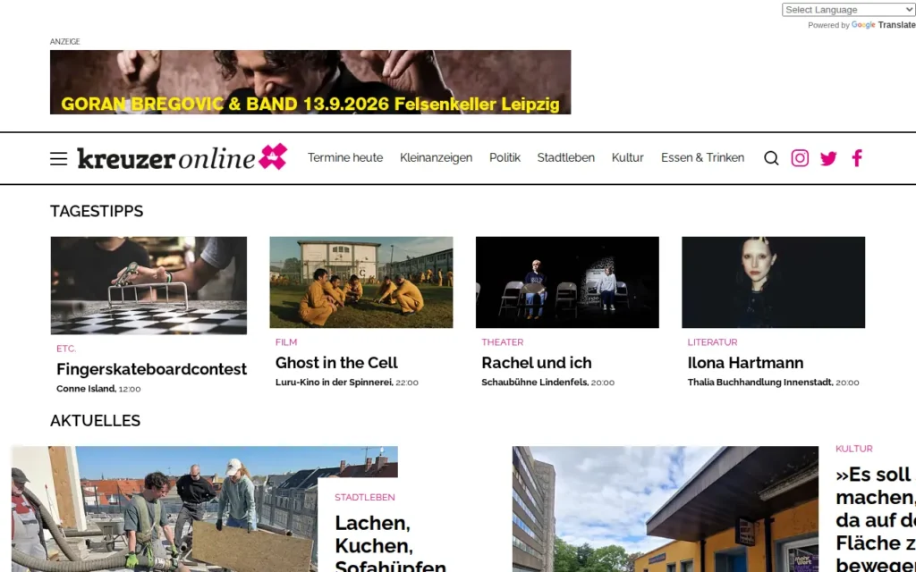Click the Rachel und ich stage image
Image resolution: width=916 pixels, height=572 pixels.
pyautogui.click(x=567, y=282)
